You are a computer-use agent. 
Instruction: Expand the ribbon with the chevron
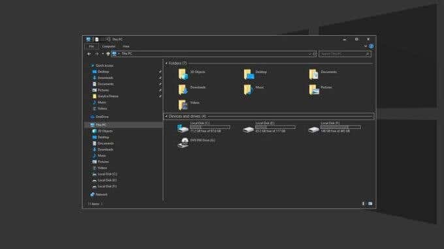(365, 46)
